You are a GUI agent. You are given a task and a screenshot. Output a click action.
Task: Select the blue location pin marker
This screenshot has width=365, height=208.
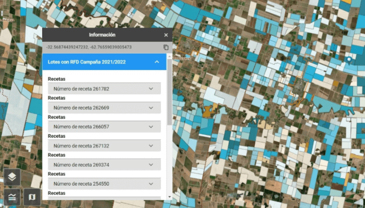click(x=348, y=60)
